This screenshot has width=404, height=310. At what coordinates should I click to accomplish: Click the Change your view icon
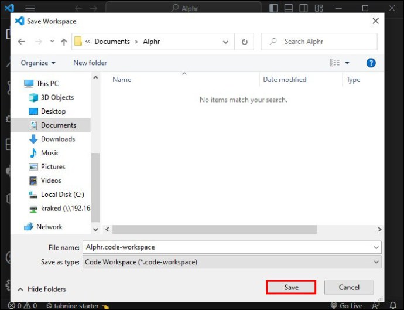(335, 63)
